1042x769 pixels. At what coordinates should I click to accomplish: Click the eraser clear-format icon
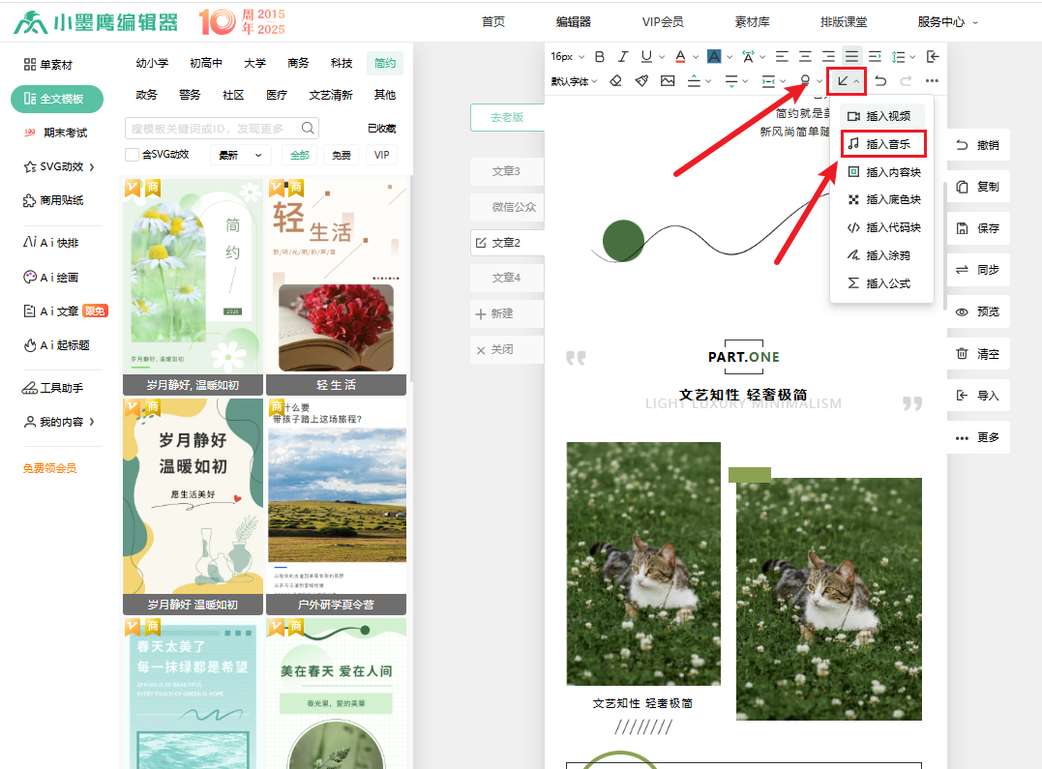[615, 81]
